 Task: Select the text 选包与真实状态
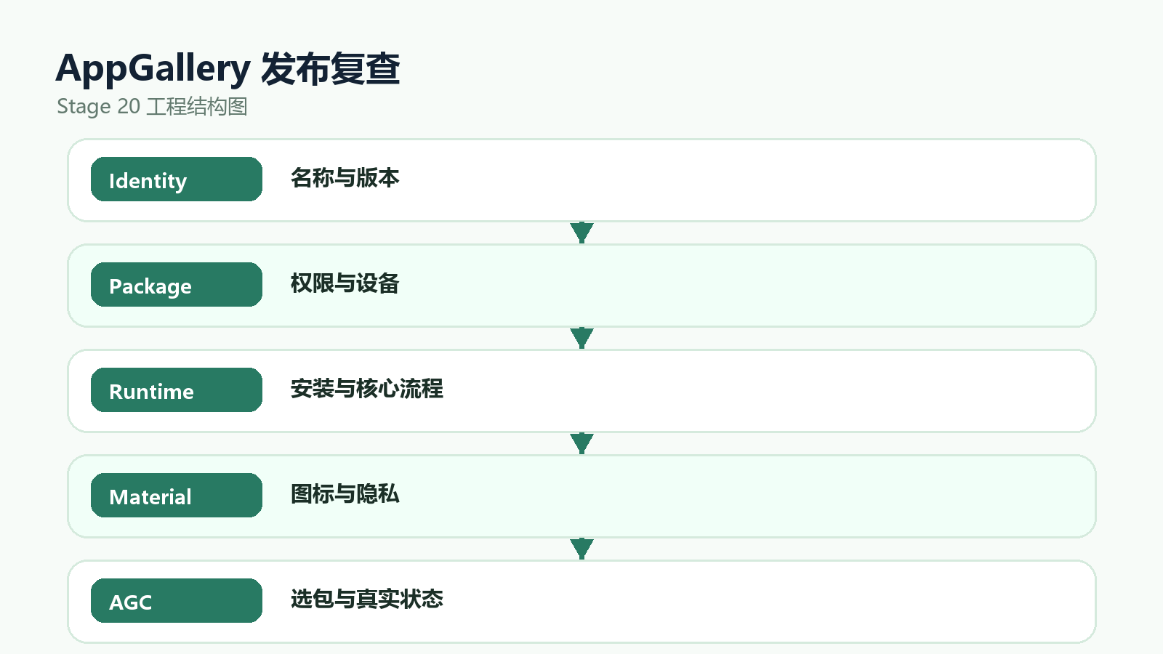[x=366, y=599]
